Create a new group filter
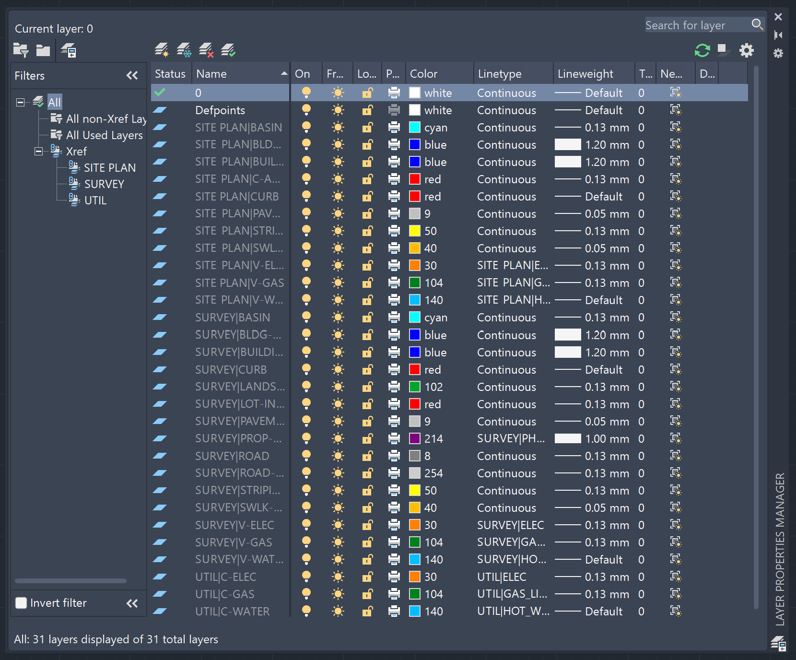This screenshot has height=660, width=796. click(x=43, y=50)
